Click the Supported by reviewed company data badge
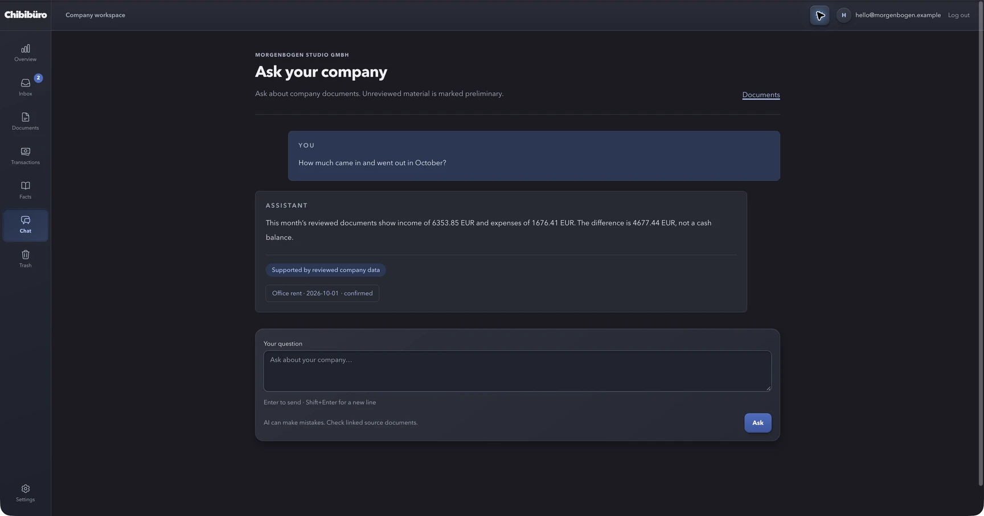 (x=326, y=270)
